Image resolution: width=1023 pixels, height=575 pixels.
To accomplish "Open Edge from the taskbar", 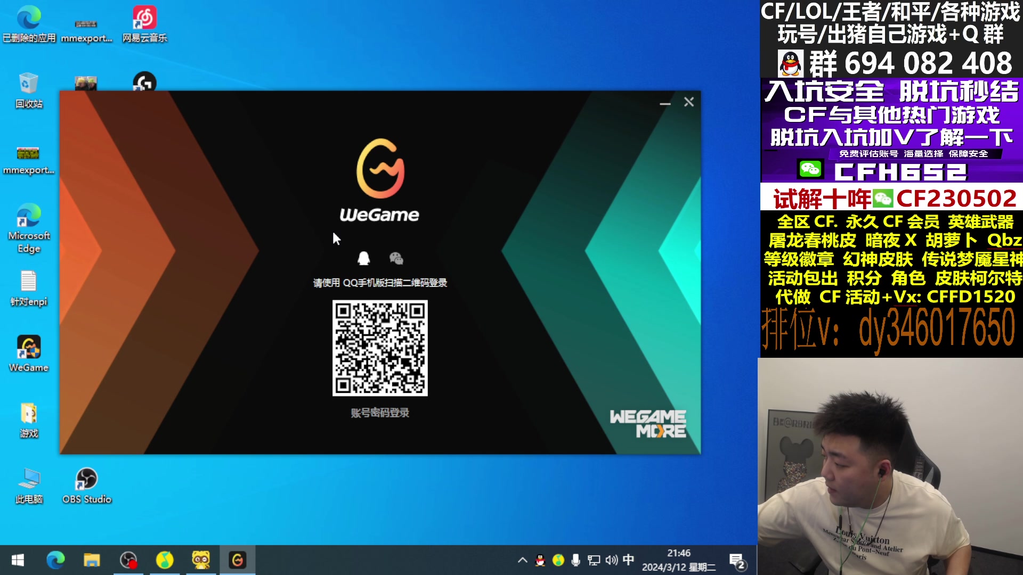I will click(x=55, y=560).
